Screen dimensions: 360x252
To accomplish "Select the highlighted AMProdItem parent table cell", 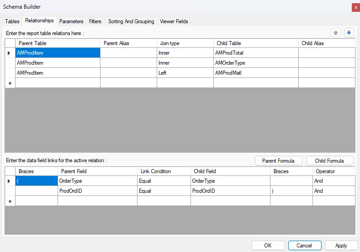I will pyautogui.click(x=58, y=53).
